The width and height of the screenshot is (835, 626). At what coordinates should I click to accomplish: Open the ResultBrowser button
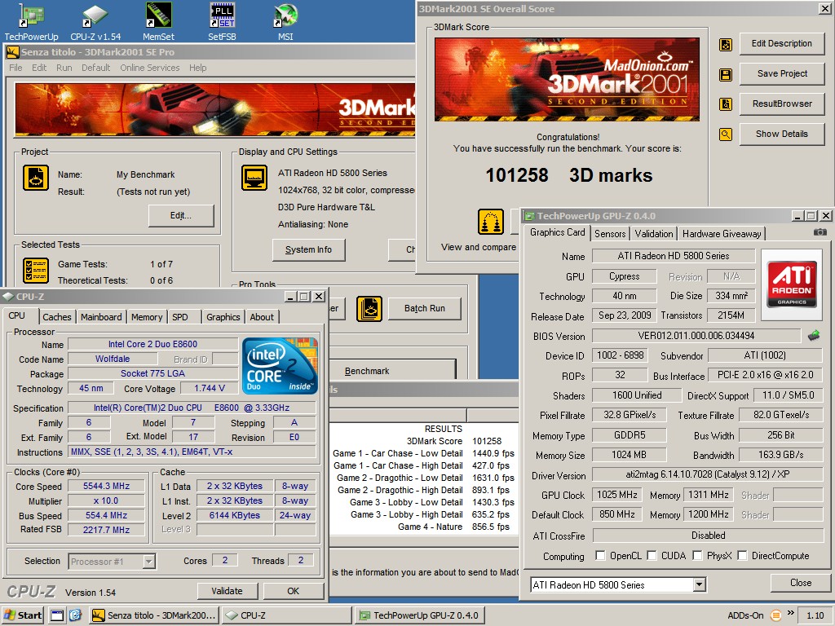click(782, 104)
